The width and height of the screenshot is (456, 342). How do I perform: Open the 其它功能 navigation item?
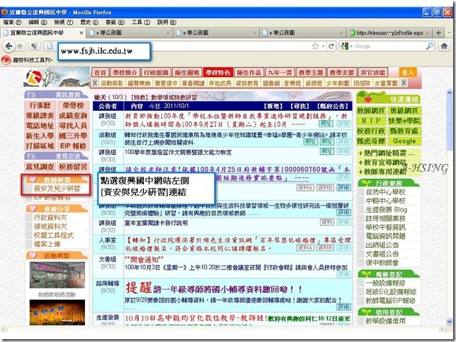(372, 73)
